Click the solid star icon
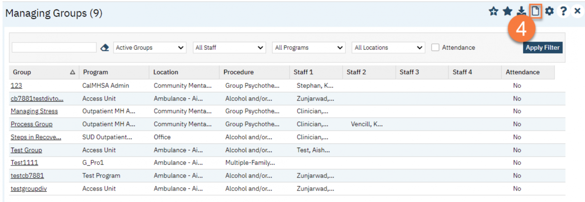 (x=507, y=12)
